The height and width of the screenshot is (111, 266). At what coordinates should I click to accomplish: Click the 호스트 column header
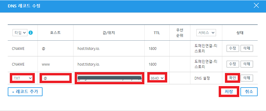click(55, 33)
